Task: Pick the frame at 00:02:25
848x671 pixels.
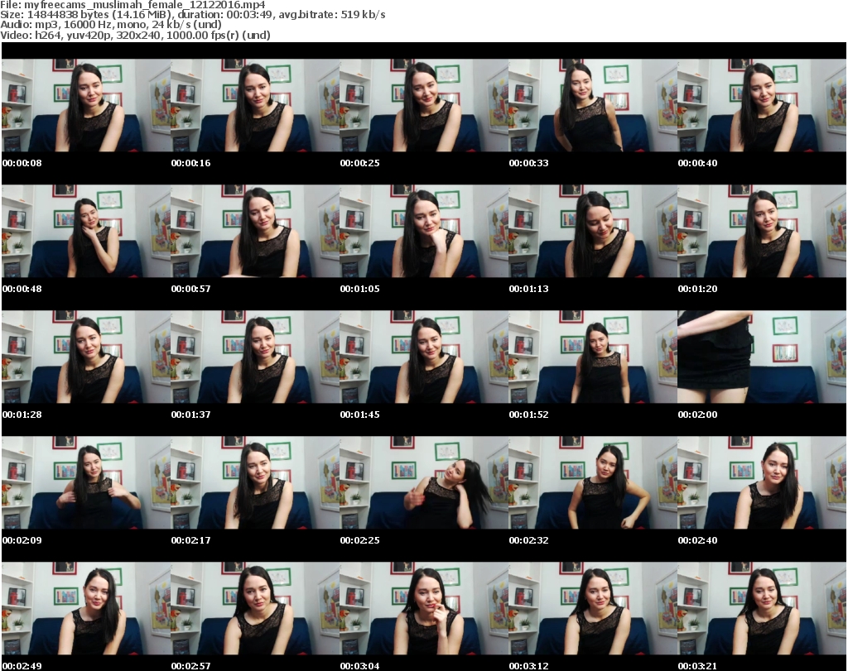Action: click(424, 482)
